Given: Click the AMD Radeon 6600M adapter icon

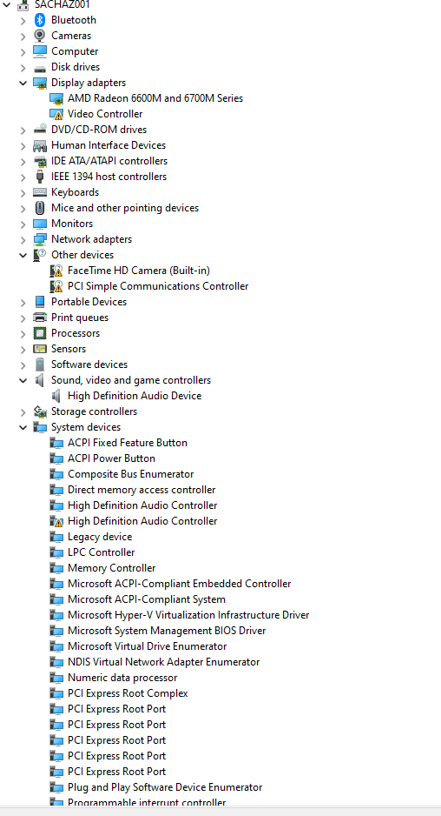Looking at the screenshot, I should click(56, 98).
